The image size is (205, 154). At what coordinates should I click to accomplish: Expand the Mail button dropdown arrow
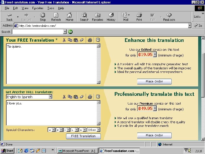click(129, 15)
